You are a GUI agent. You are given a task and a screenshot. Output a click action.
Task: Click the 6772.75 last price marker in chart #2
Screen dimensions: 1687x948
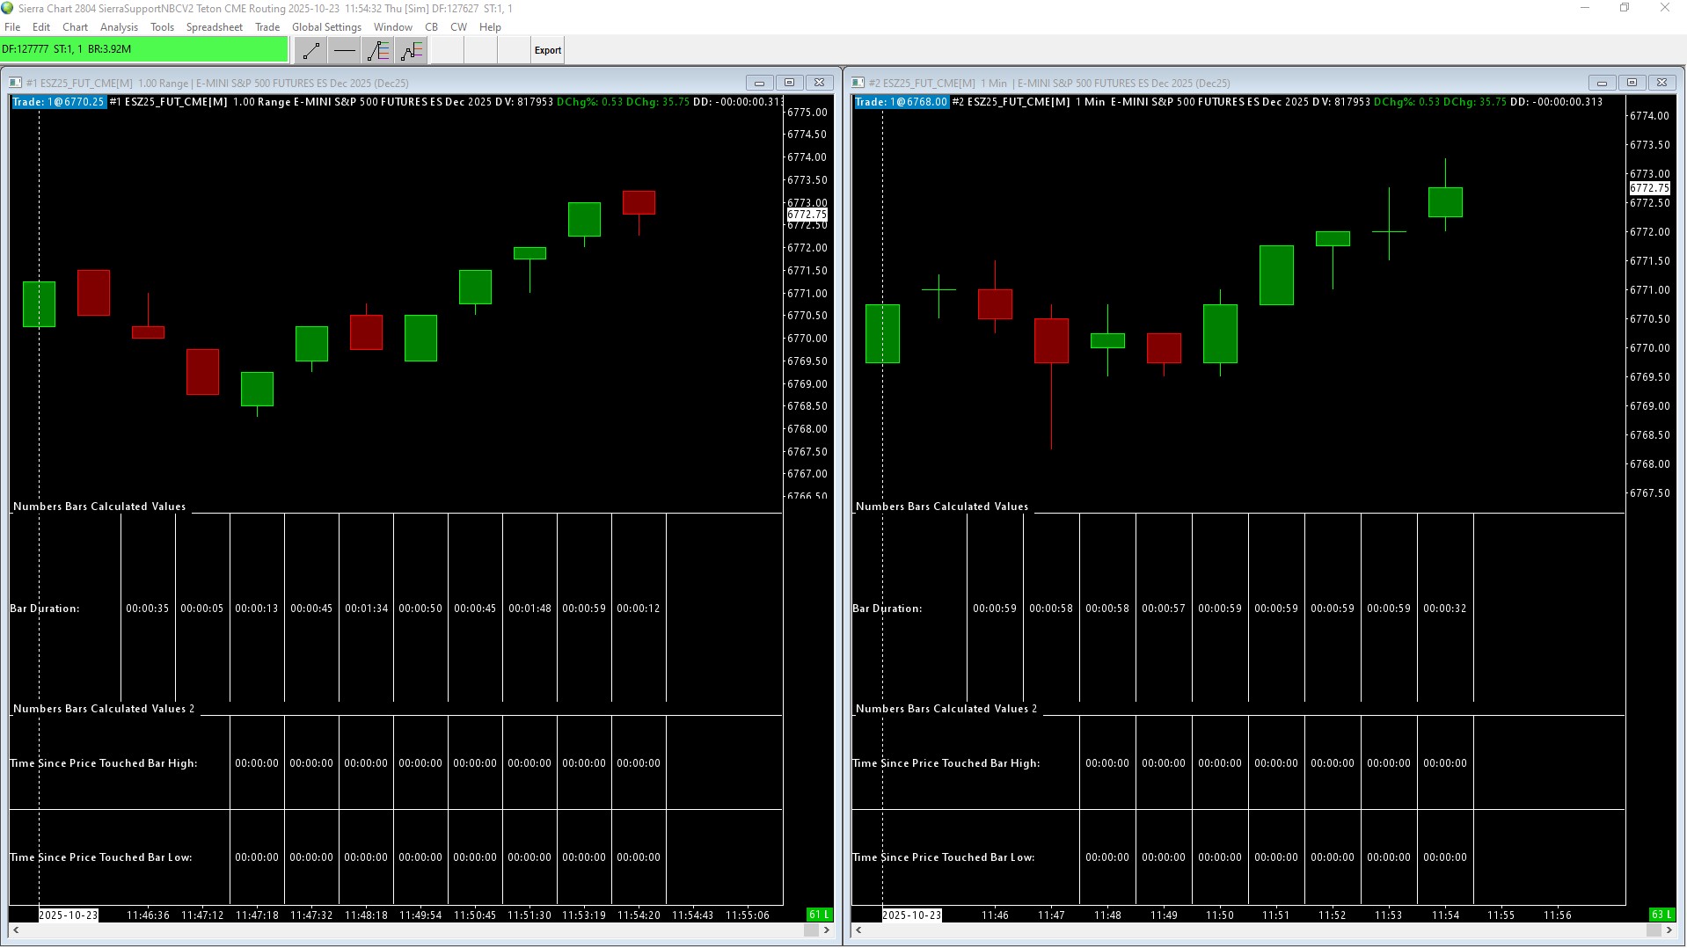tap(1649, 188)
